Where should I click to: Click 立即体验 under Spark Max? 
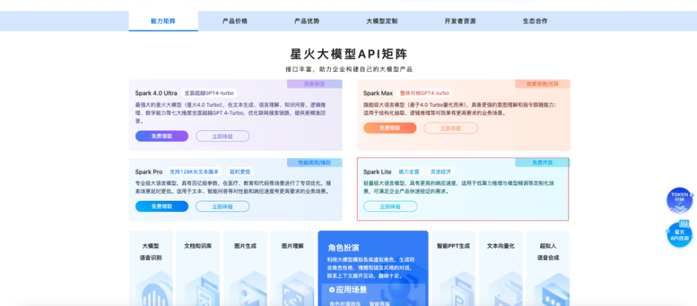(450, 128)
